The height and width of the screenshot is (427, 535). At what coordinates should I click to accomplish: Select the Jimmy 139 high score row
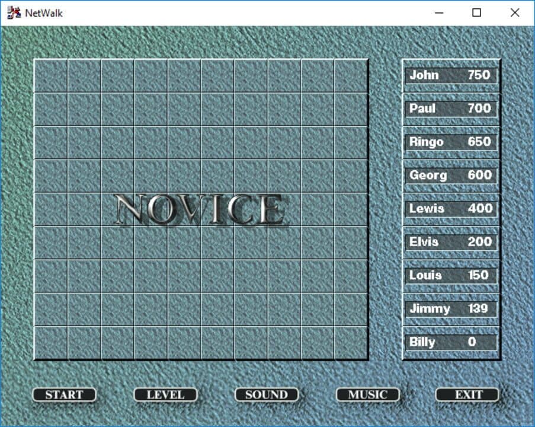coord(451,309)
